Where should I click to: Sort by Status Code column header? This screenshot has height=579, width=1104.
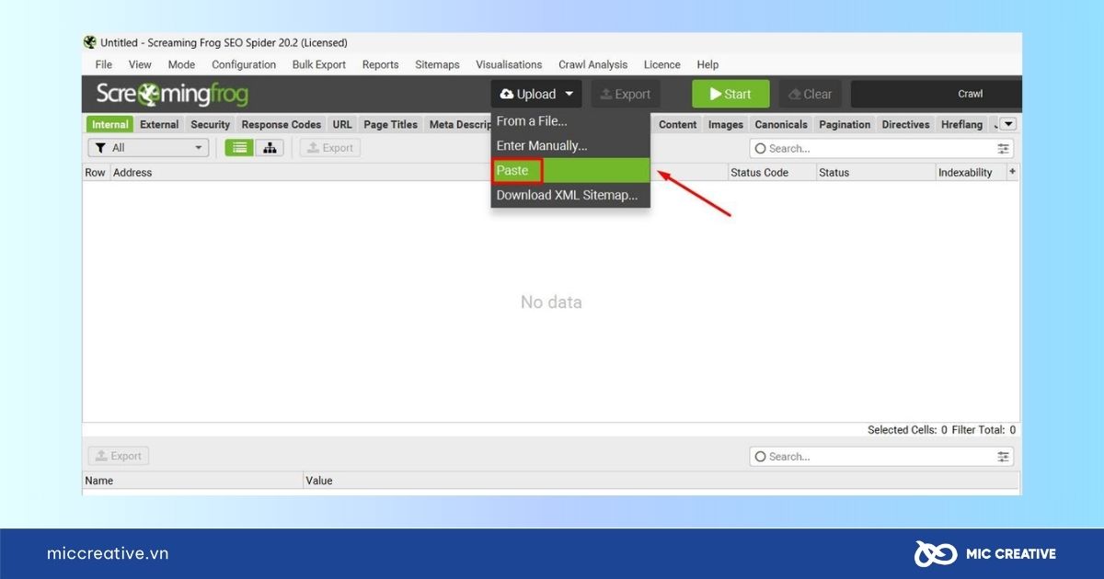pyautogui.click(x=759, y=173)
